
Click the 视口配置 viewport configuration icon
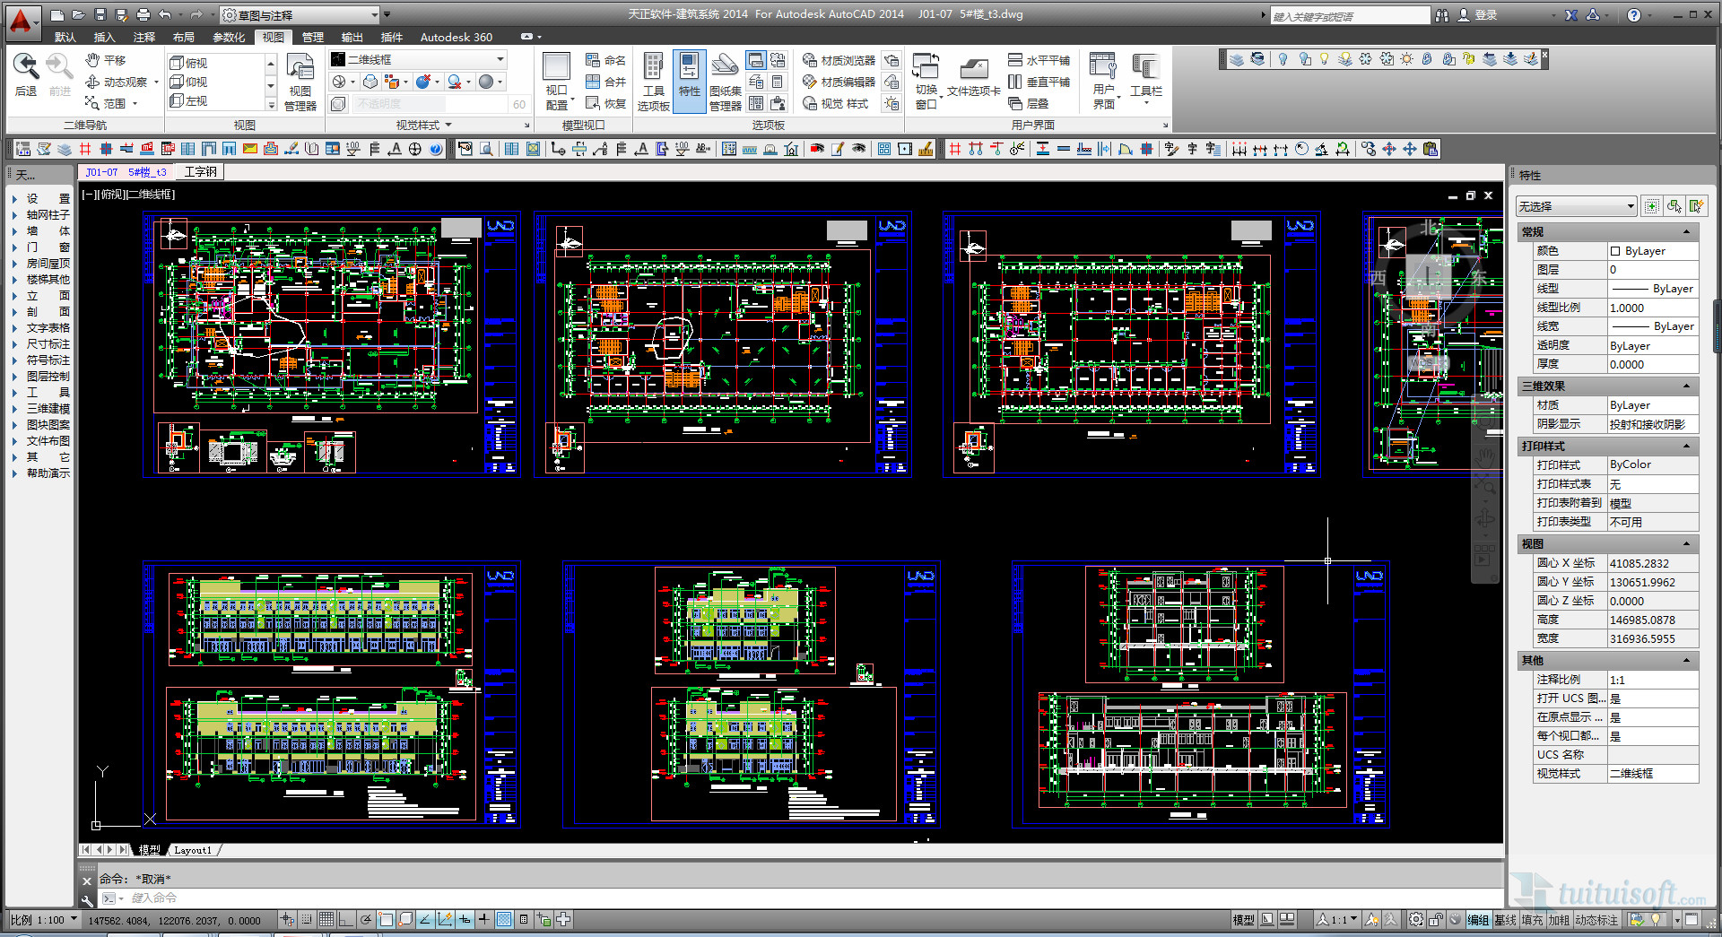coord(556,81)
